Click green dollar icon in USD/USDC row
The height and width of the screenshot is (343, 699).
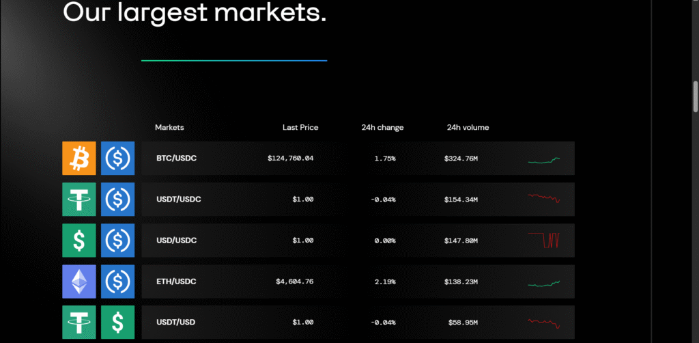[79, 241]
